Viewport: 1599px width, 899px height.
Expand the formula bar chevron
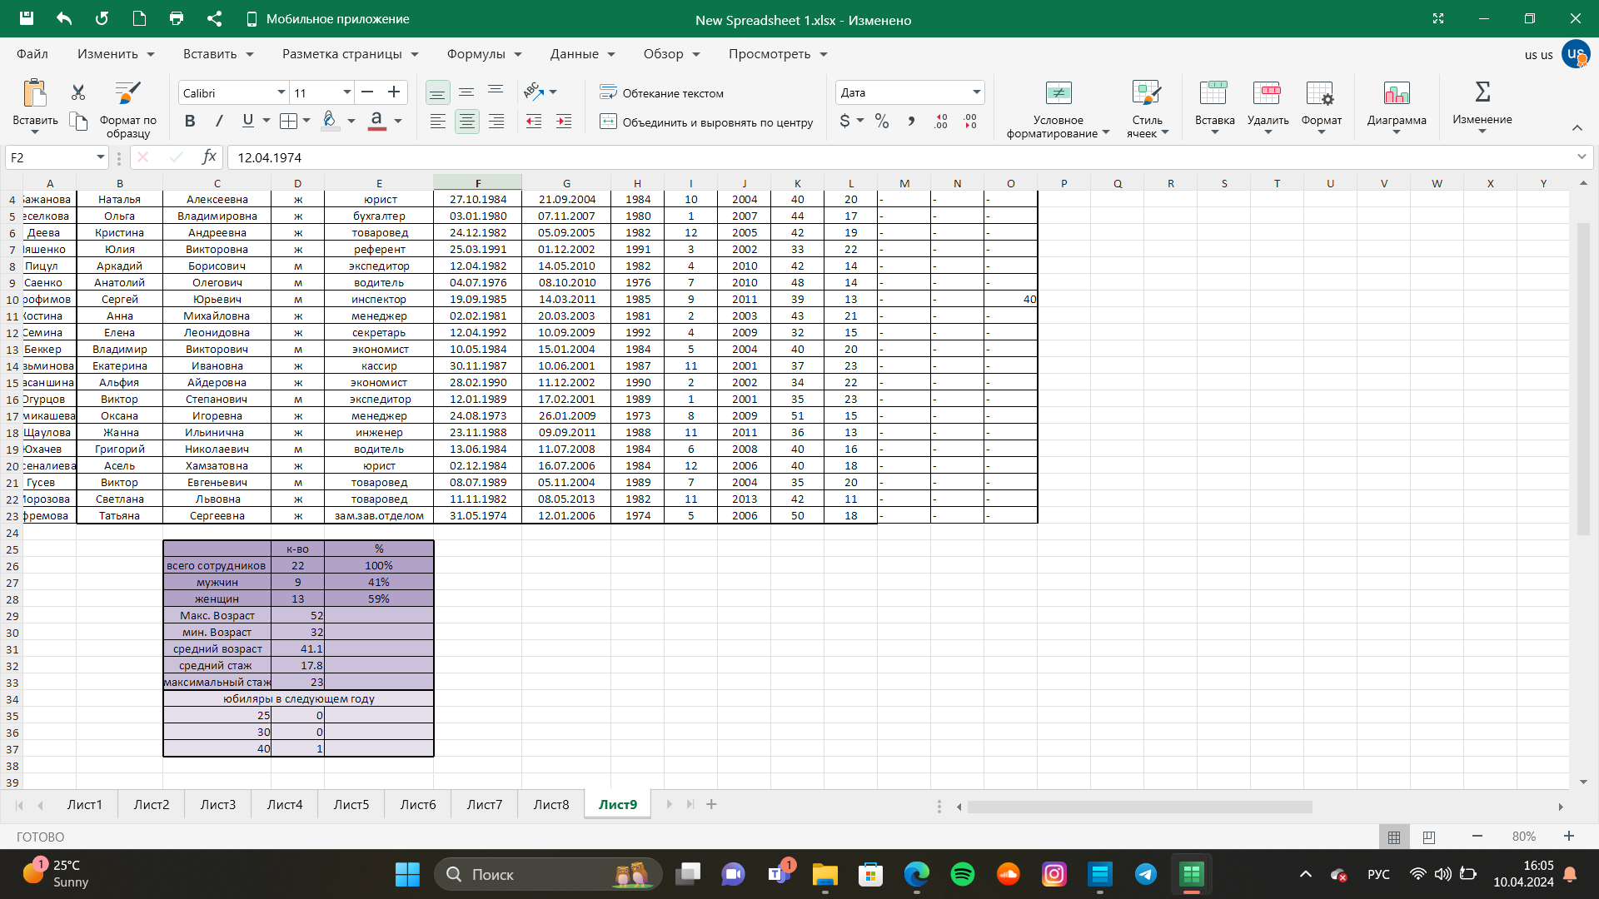coord(1581,156)
